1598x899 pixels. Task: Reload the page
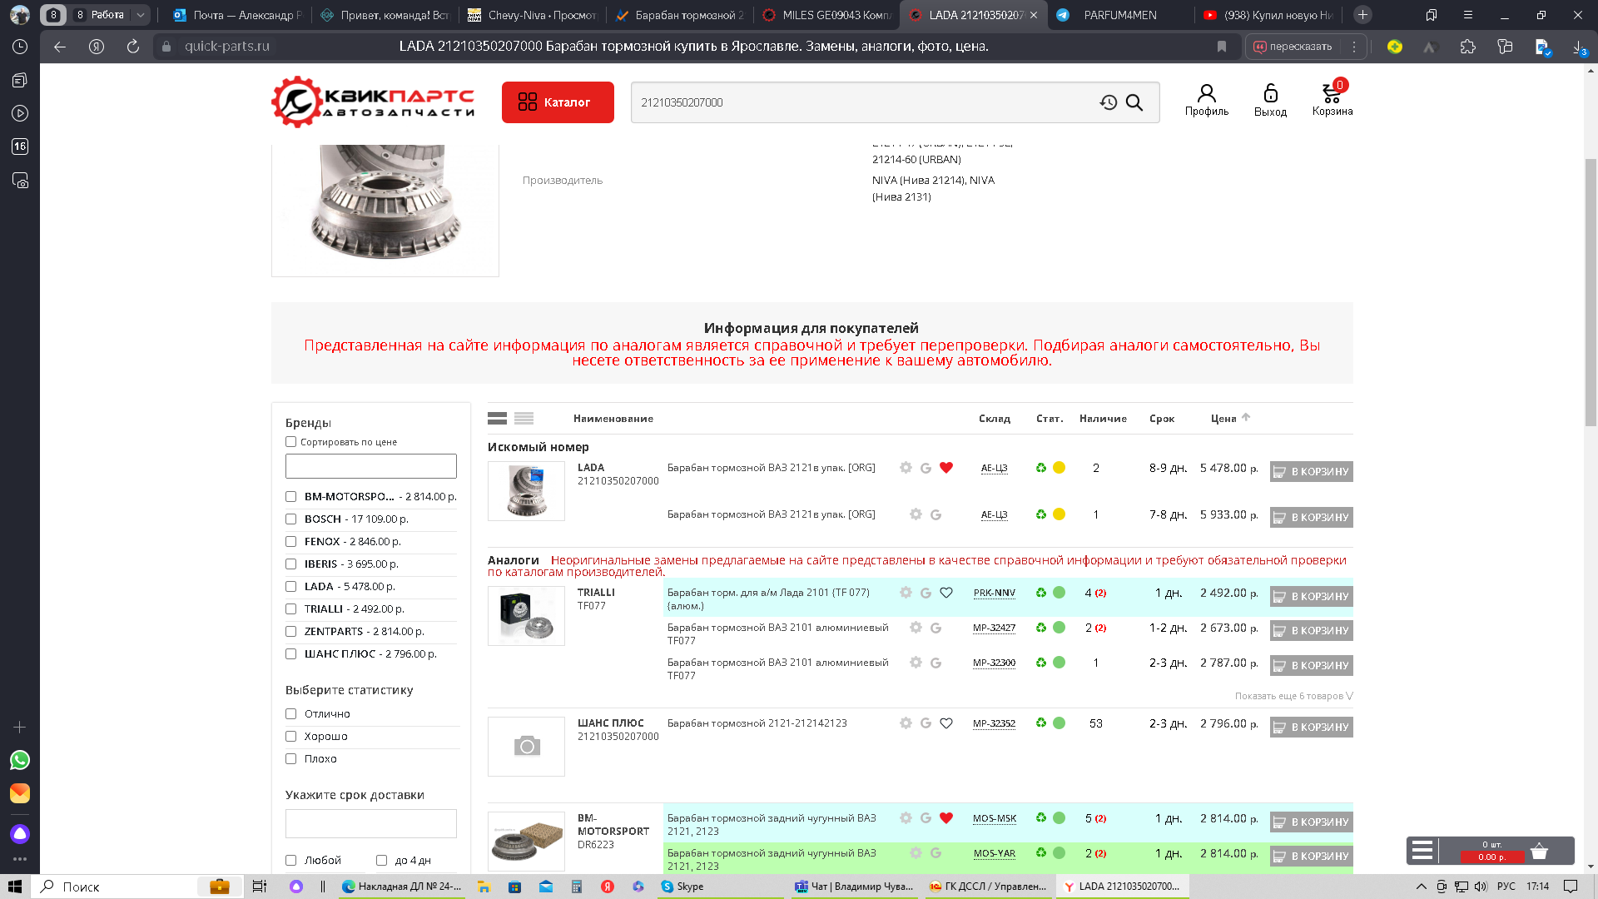pyautogui.click(x=133, y=47)
